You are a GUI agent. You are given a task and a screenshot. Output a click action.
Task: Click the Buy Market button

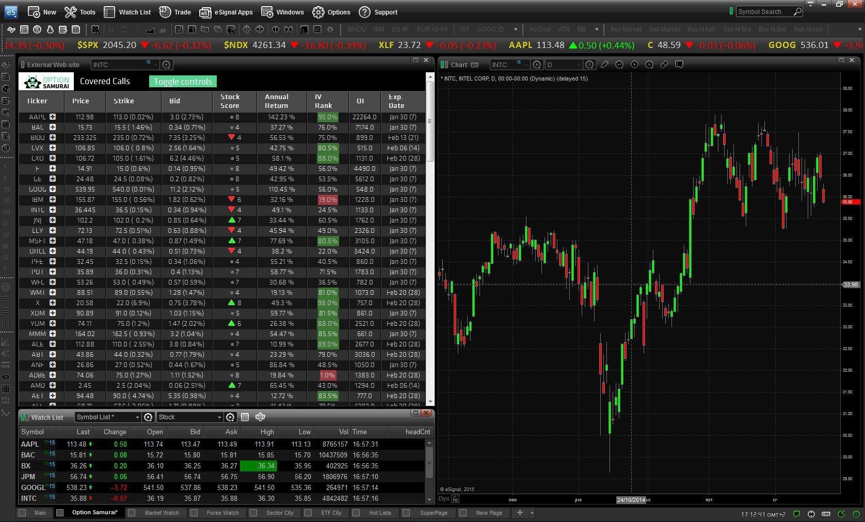tap(626, 29)
